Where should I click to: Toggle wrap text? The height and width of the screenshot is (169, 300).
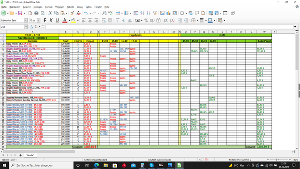104,20
